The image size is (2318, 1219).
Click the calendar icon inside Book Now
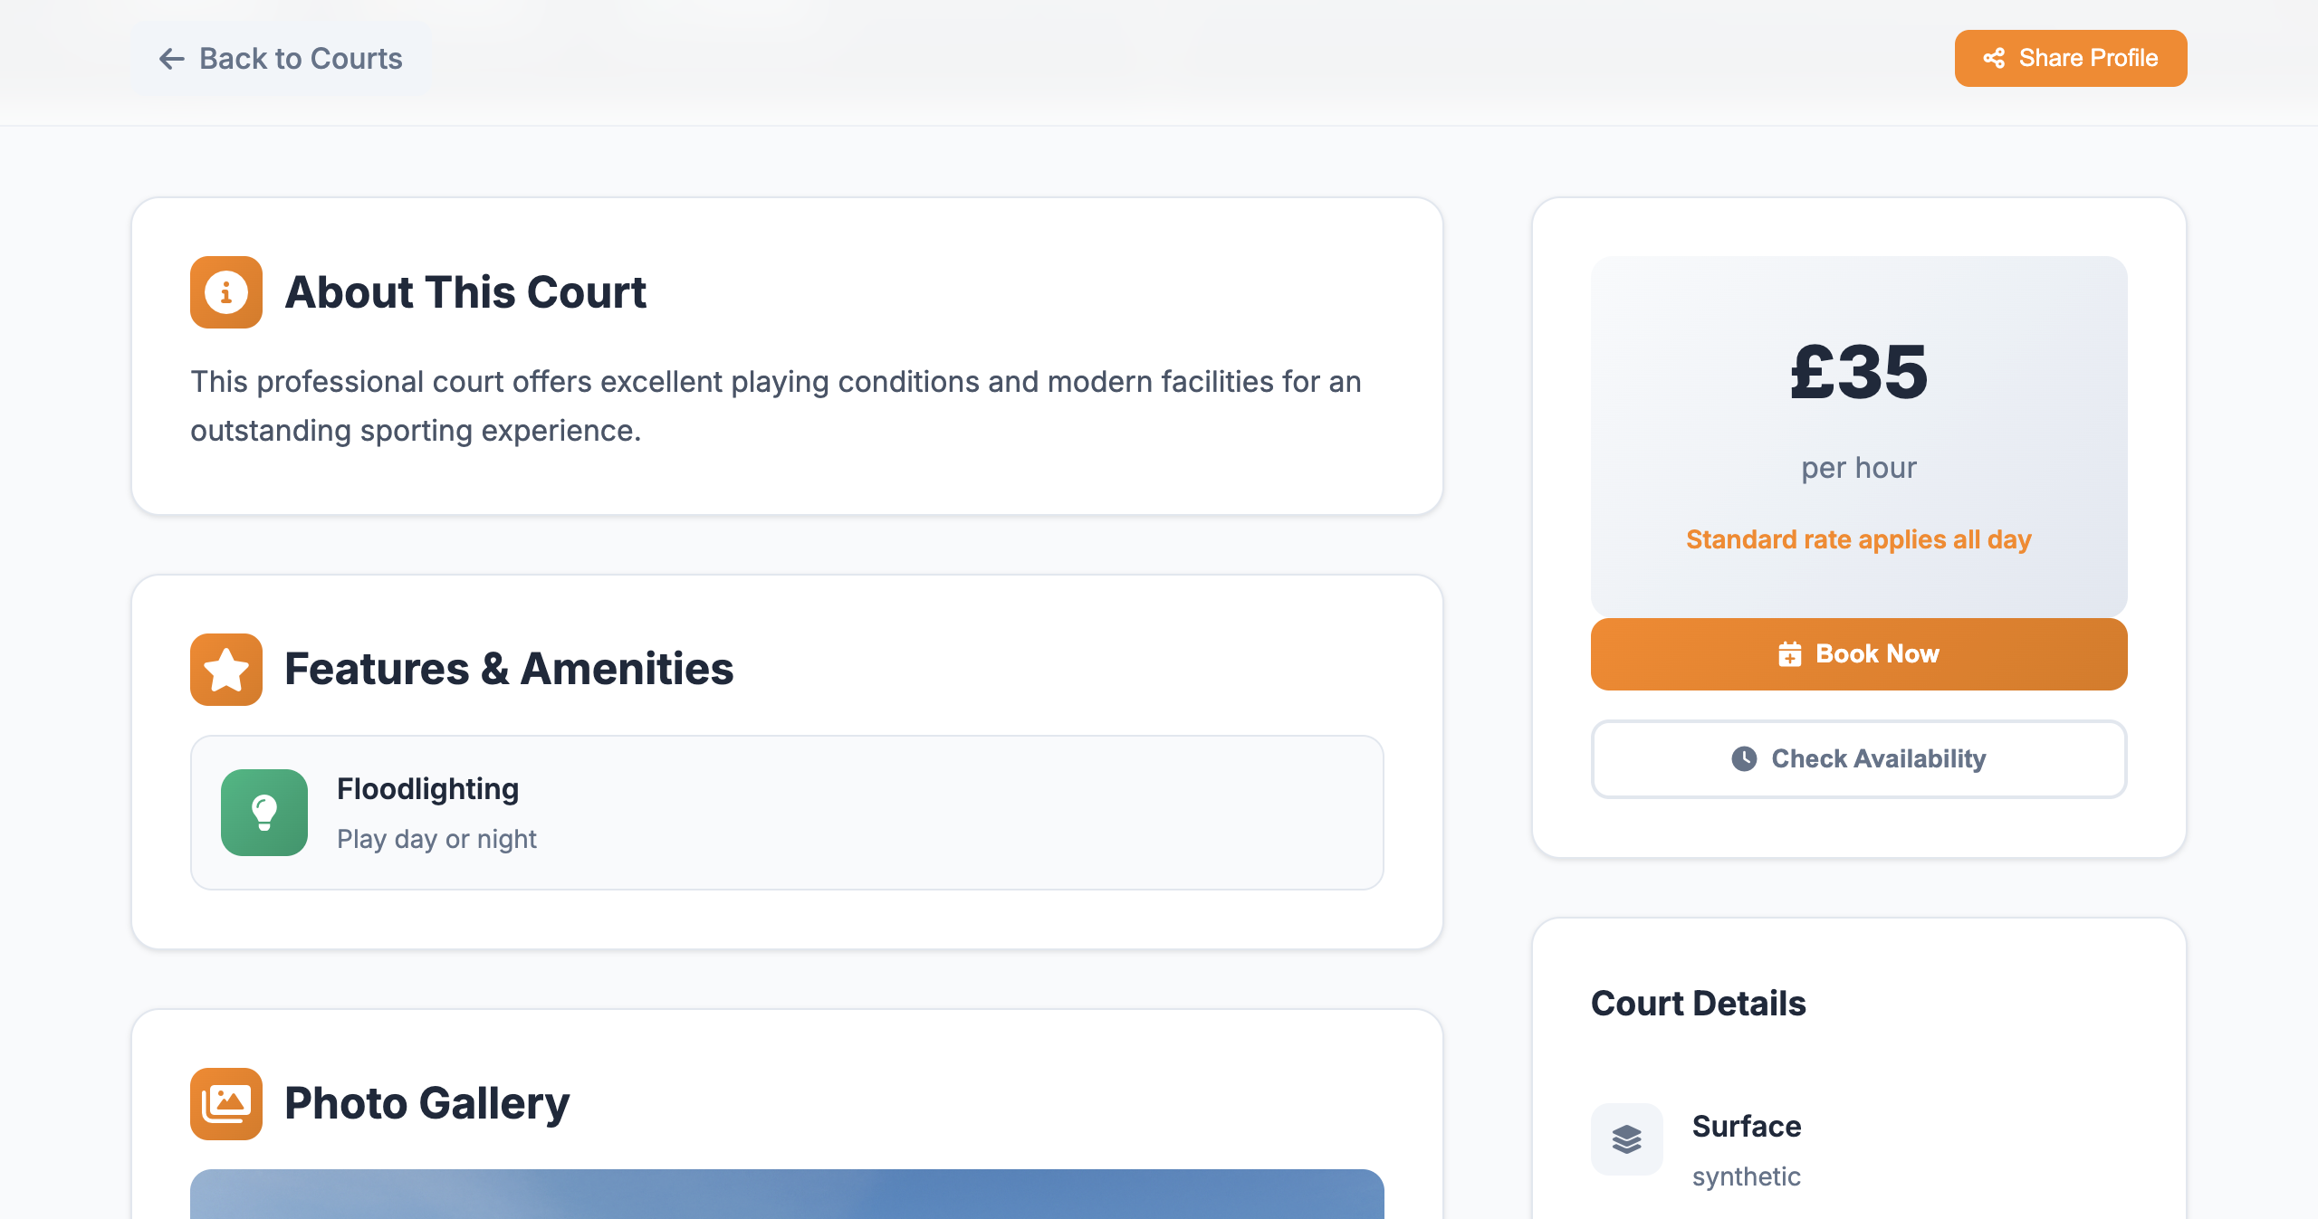(x=1790, y=653)
